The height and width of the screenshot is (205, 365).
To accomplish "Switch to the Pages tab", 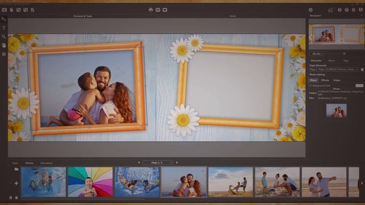I will point(15,163).
